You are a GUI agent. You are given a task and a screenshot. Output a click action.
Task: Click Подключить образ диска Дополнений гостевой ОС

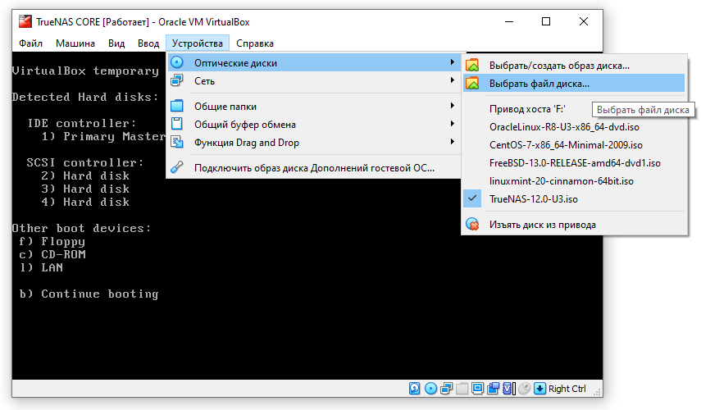pos(314,167)
